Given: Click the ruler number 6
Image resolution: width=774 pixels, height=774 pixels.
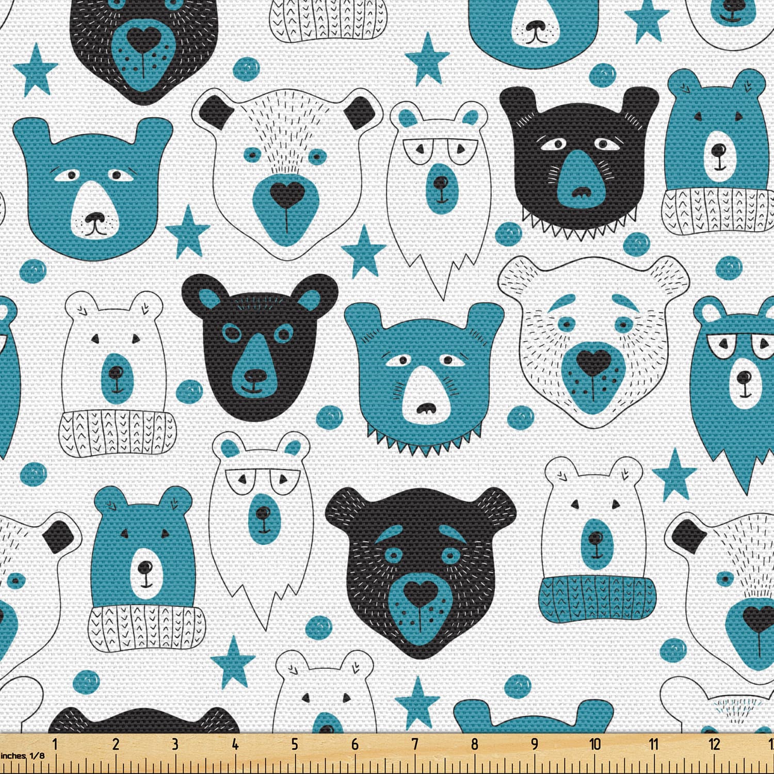Looking at the screenshot, I should pyautogui.click(x=355, y=744).
